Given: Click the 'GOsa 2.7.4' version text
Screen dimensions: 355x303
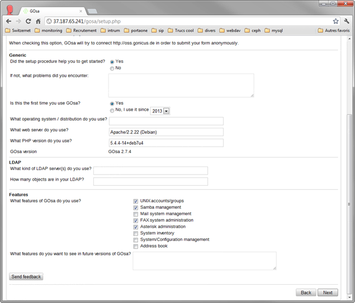Looking at the screenshot, I should (120, 151).
